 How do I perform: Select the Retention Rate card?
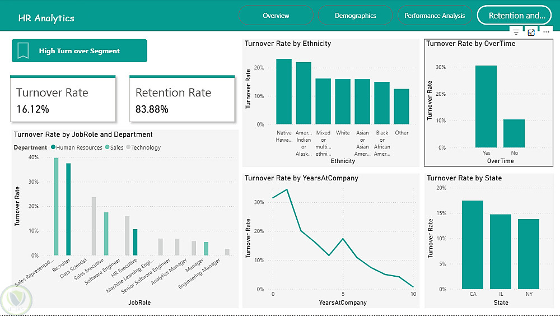click(182, 99)
